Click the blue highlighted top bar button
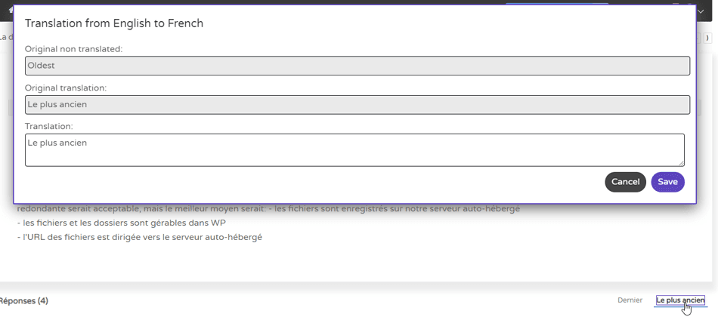Viewport: 718px width, 317px height. tap(556, 3)
